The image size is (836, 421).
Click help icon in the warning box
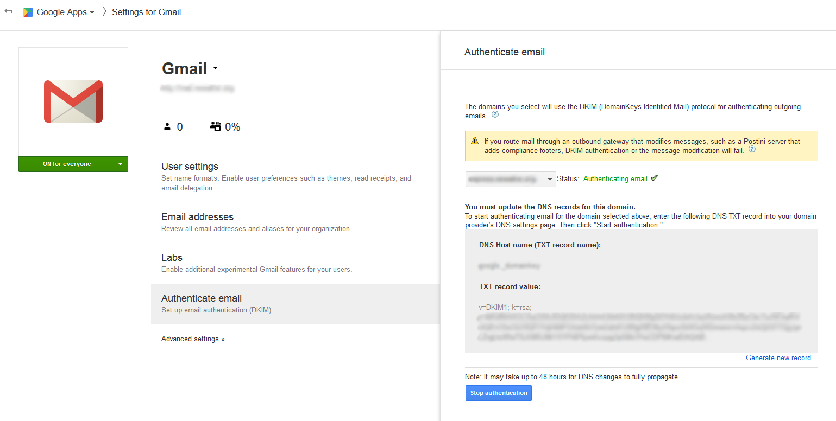[752, 150]
